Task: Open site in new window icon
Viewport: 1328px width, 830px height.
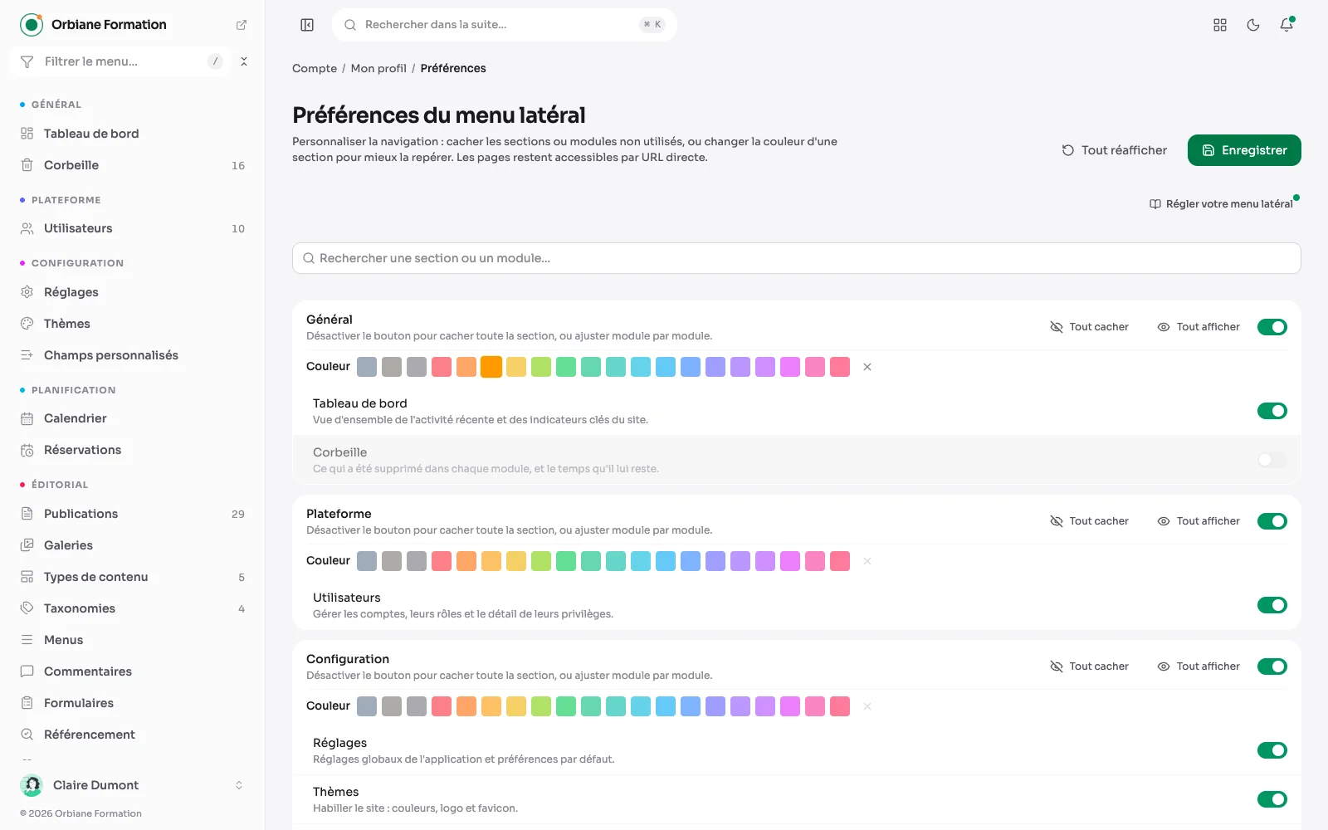Action: point(242,25)
